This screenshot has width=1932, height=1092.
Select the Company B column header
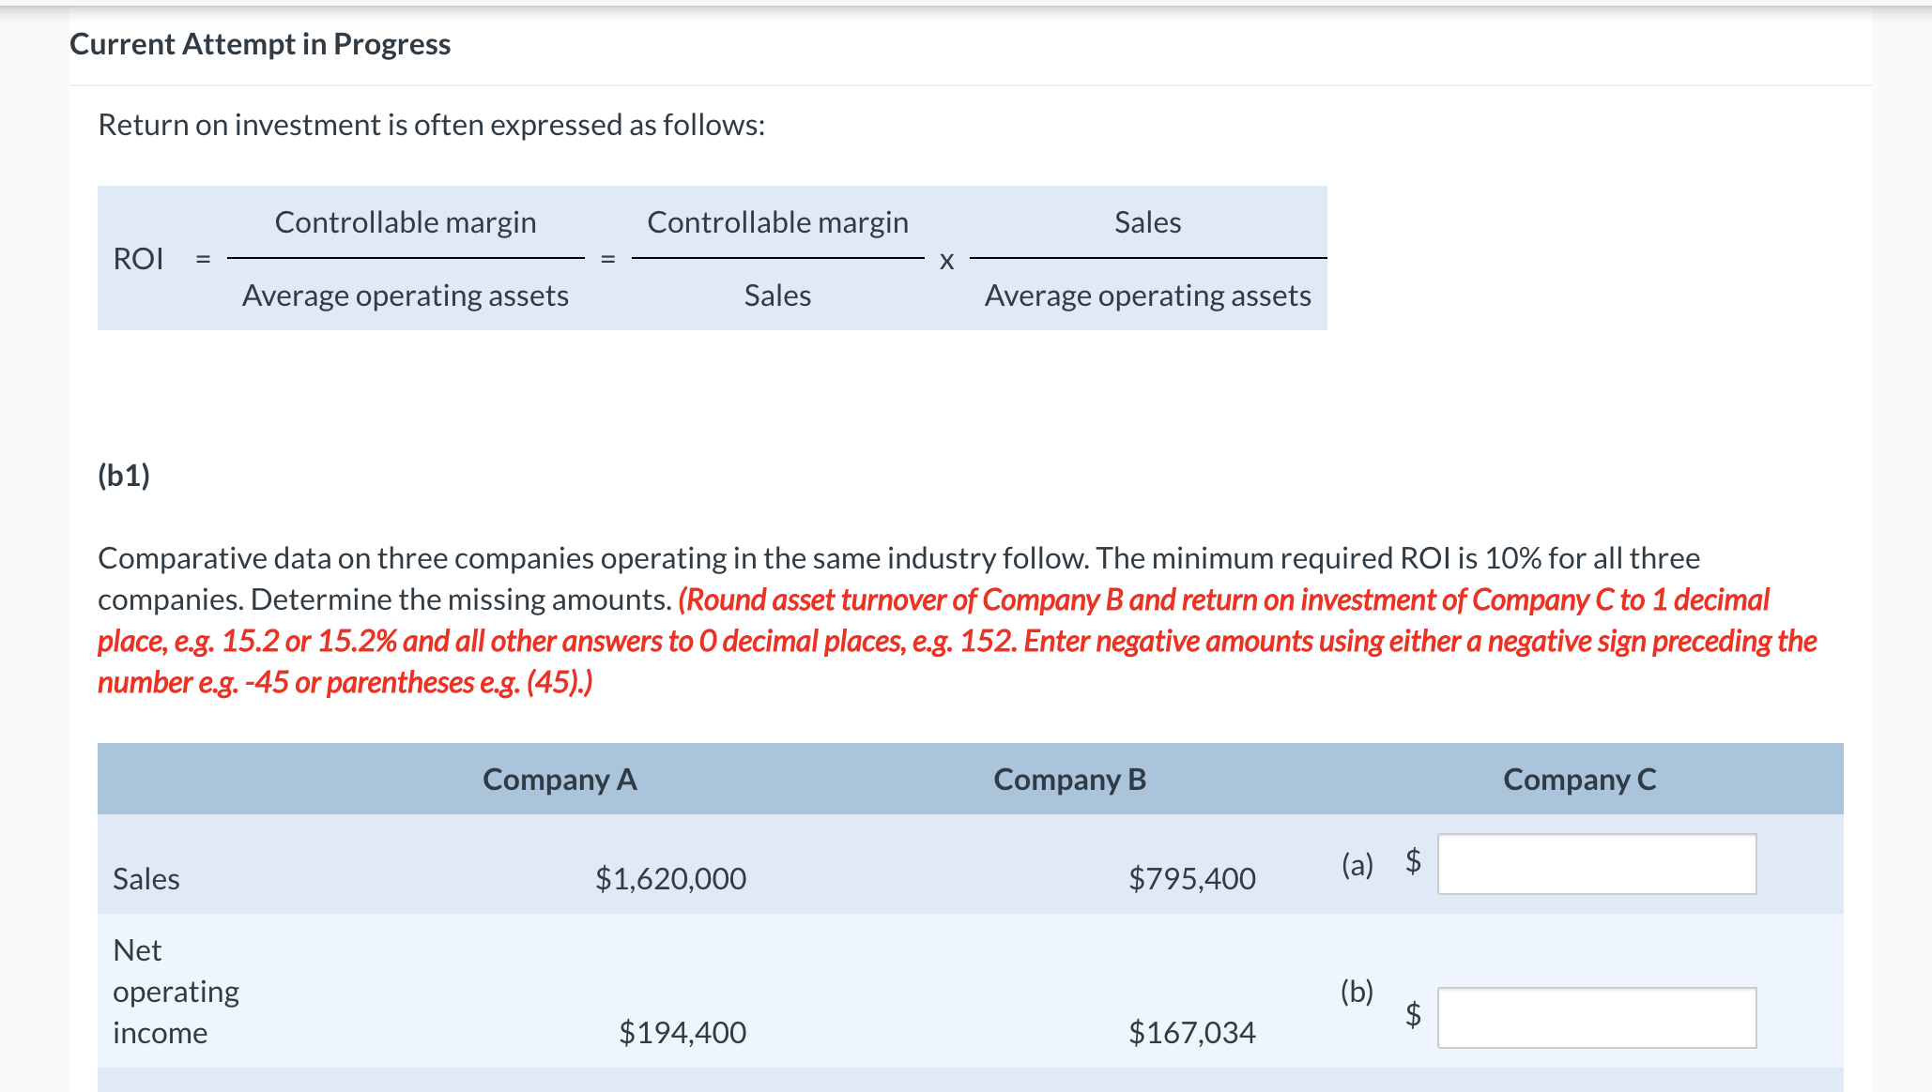pyautogui.click(x=1068, y=779)
